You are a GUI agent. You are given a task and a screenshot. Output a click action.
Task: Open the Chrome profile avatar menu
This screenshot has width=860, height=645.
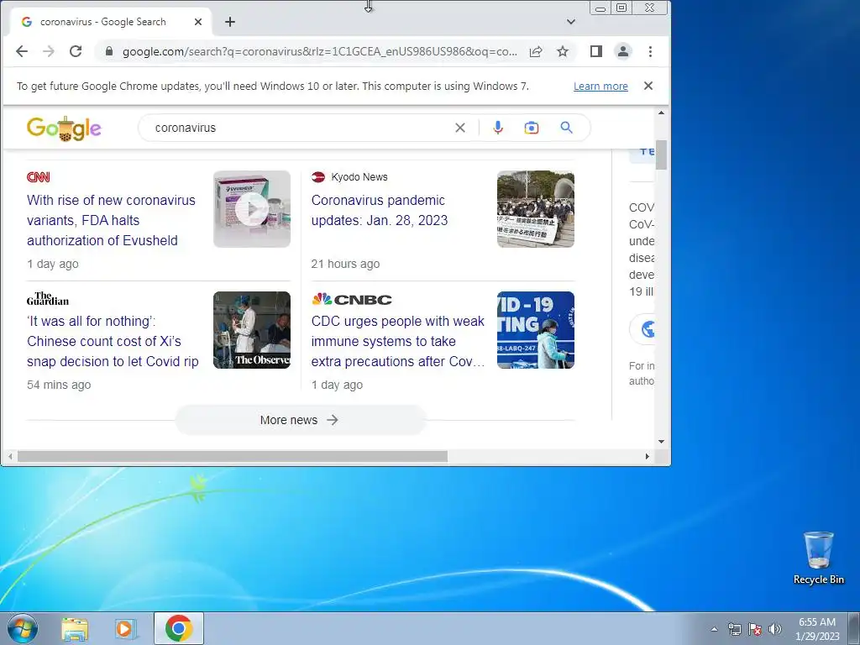point(623,51)
